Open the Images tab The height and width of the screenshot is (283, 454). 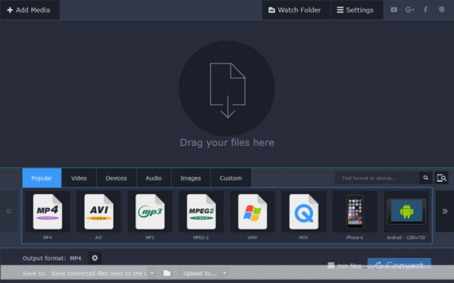point(191,178)
